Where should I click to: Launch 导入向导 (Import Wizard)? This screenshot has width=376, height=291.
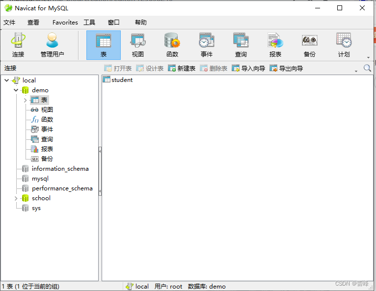pos(248,69)
